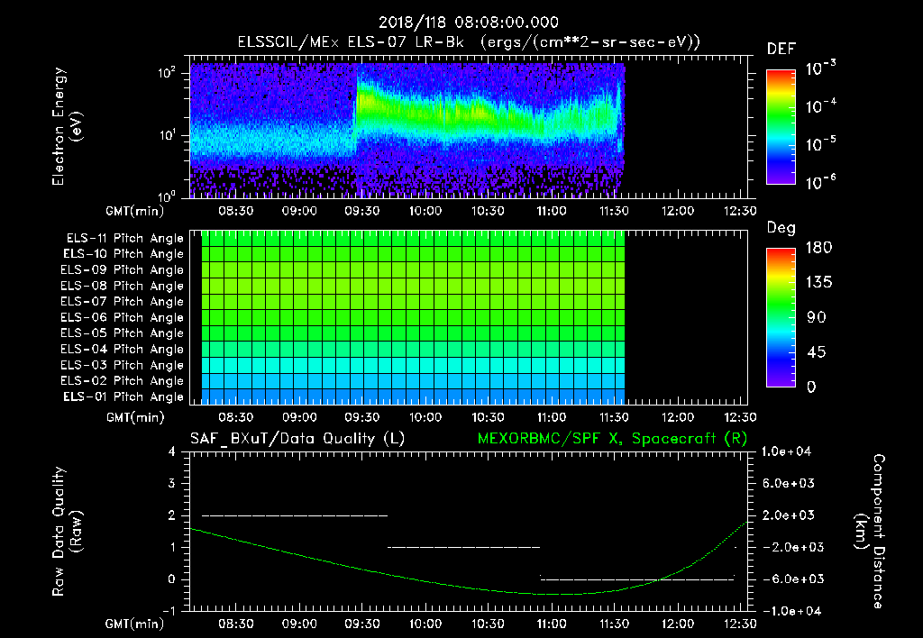Click the ELS-02 Pitch Angle row label
Screen dimensions: 923x638
coord(123,381)
